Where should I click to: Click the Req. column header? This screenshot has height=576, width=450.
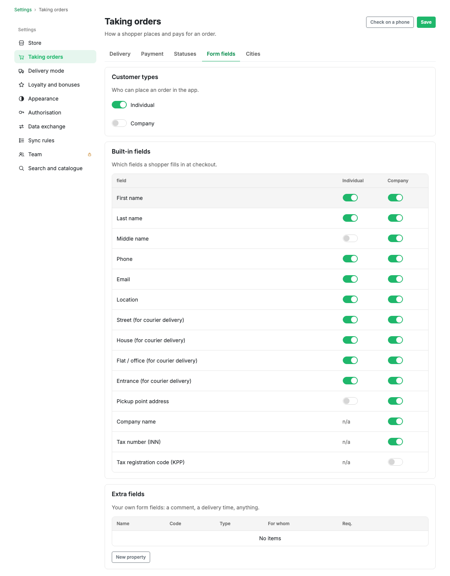(347, 524)
